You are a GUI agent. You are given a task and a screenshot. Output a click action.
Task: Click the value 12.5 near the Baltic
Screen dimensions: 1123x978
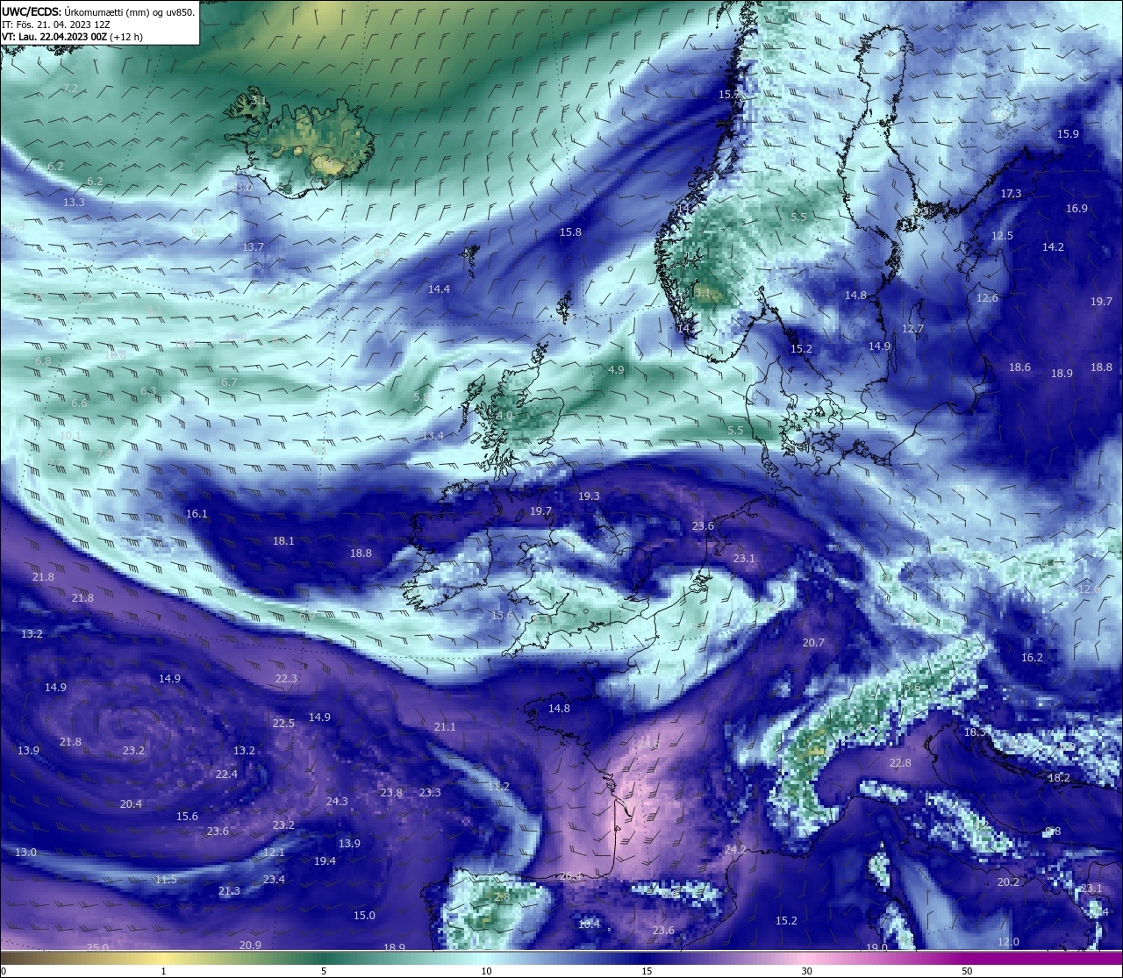point(1002,236)
